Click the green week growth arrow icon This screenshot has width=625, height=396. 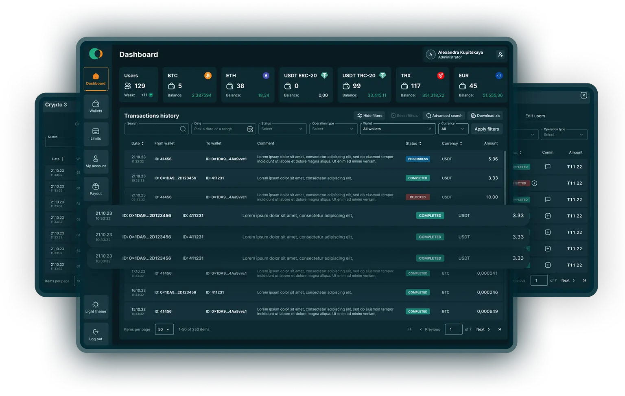pos(151,95)
